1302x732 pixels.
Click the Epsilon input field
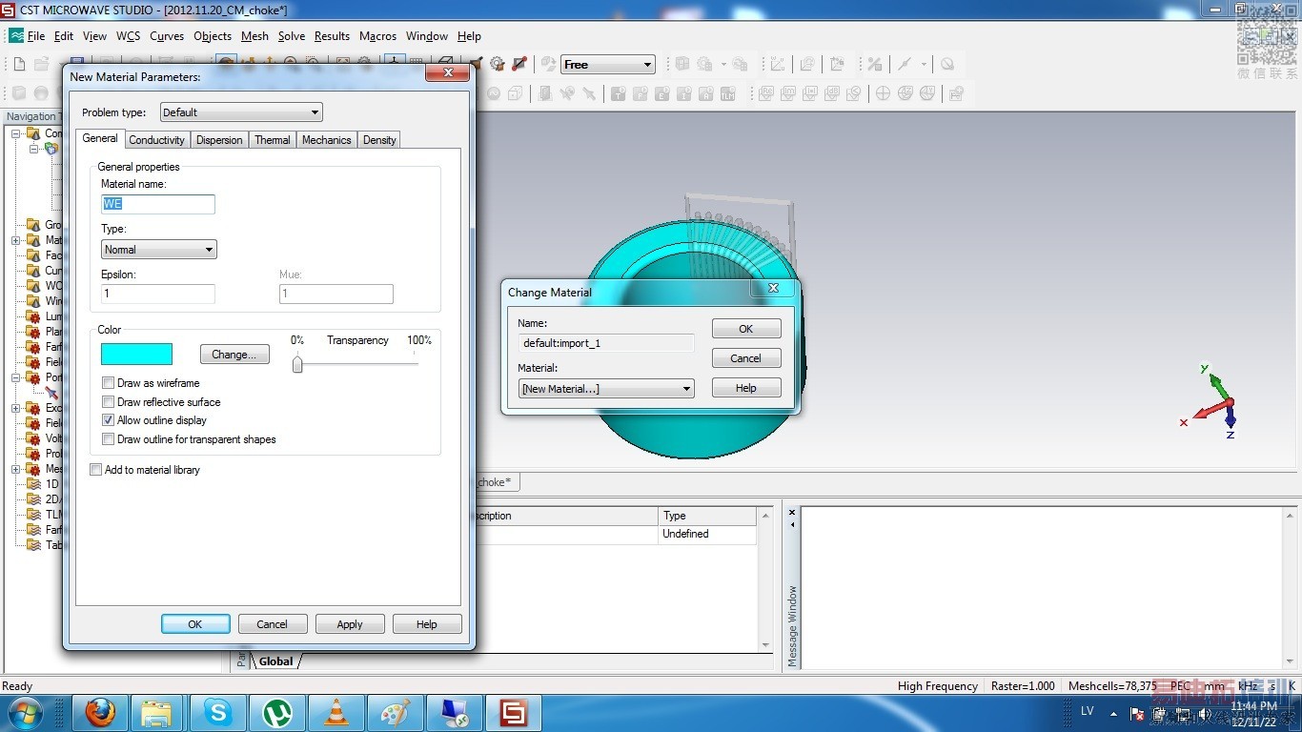coord(158,295)
